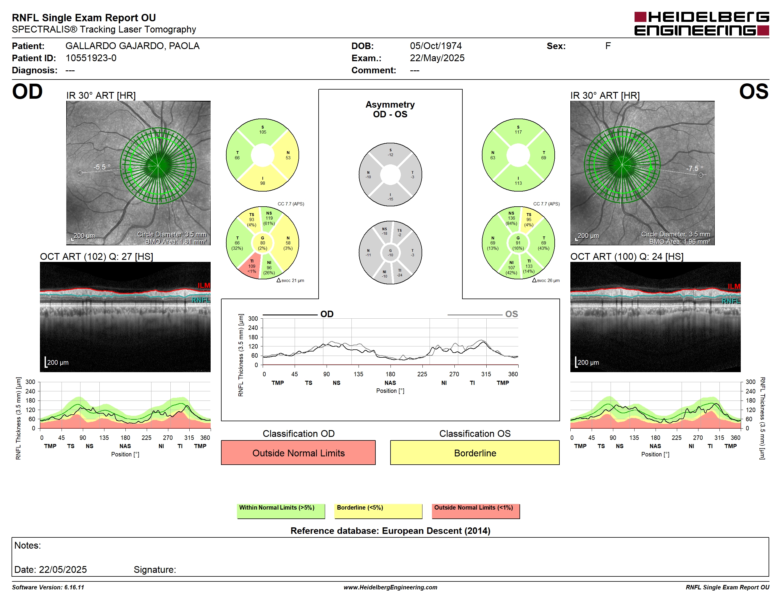Viewport: 781px width, 603px height.
Task: Click the Reference database European Descent text
Action: (x=390, y=531)
